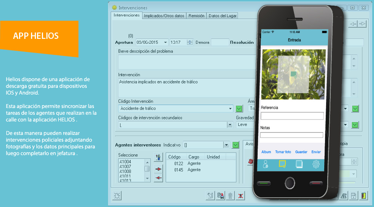Screen dimensions: 374x207
Task: Click the red X cancel toolbar icon
Action: coord(240,195)
